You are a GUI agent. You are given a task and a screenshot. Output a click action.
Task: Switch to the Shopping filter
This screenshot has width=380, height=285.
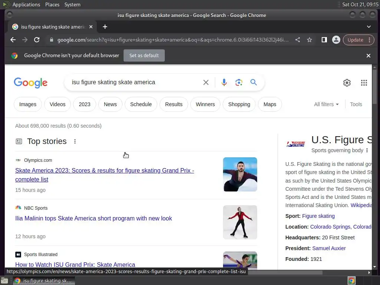pos(239,104)
